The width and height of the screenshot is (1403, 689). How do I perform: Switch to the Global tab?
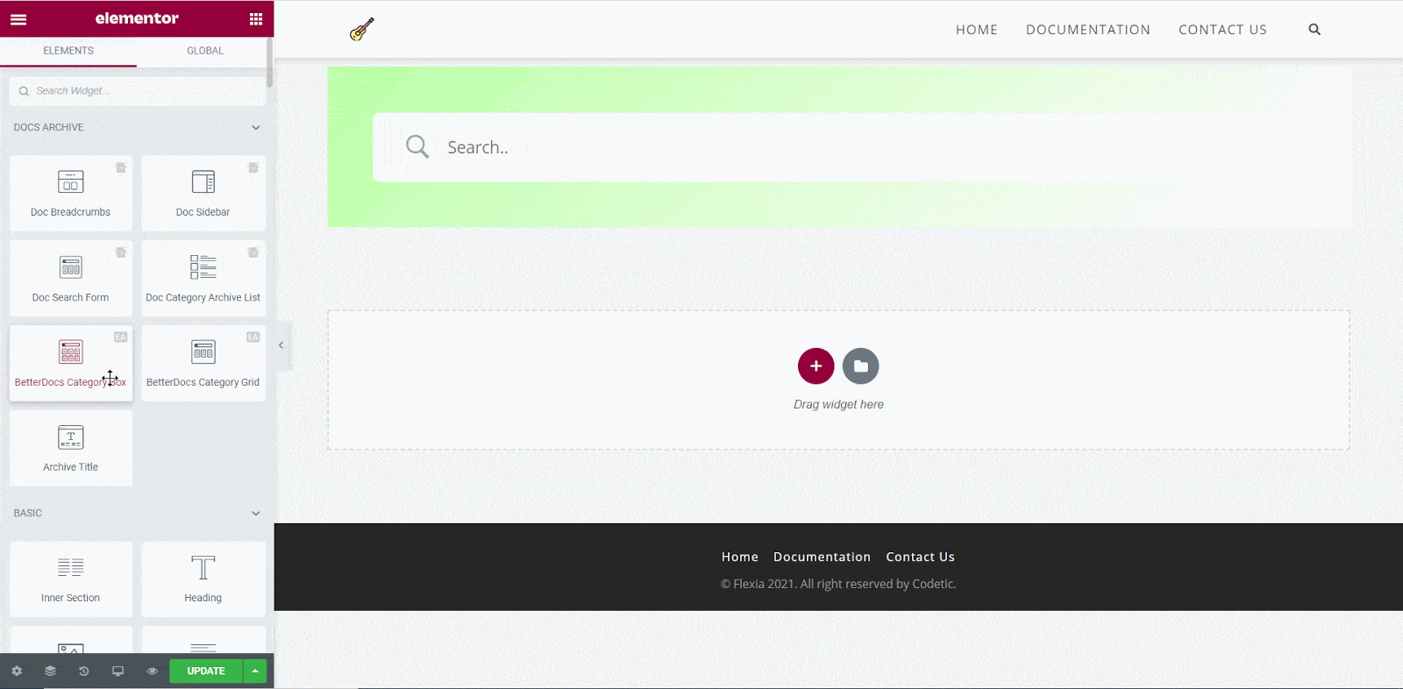pyautogui.click(x=205, y=51)
